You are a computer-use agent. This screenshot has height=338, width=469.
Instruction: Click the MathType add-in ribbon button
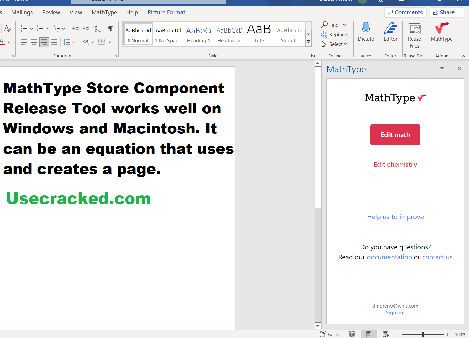pyautogui.click(x=442, y=32)
